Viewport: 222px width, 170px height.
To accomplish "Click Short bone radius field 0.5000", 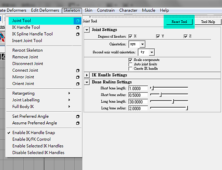I will pyautogui.click(x=138, y=95).
